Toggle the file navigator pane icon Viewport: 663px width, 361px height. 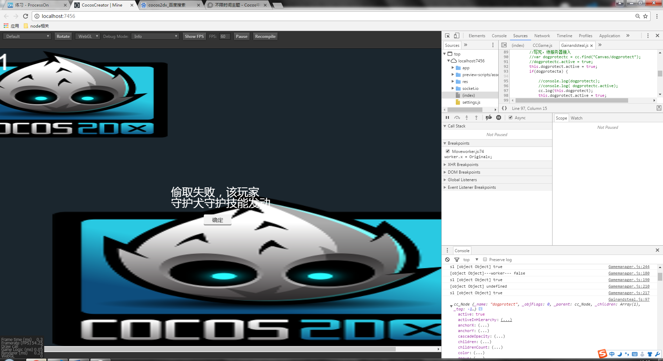coord(504,45)
